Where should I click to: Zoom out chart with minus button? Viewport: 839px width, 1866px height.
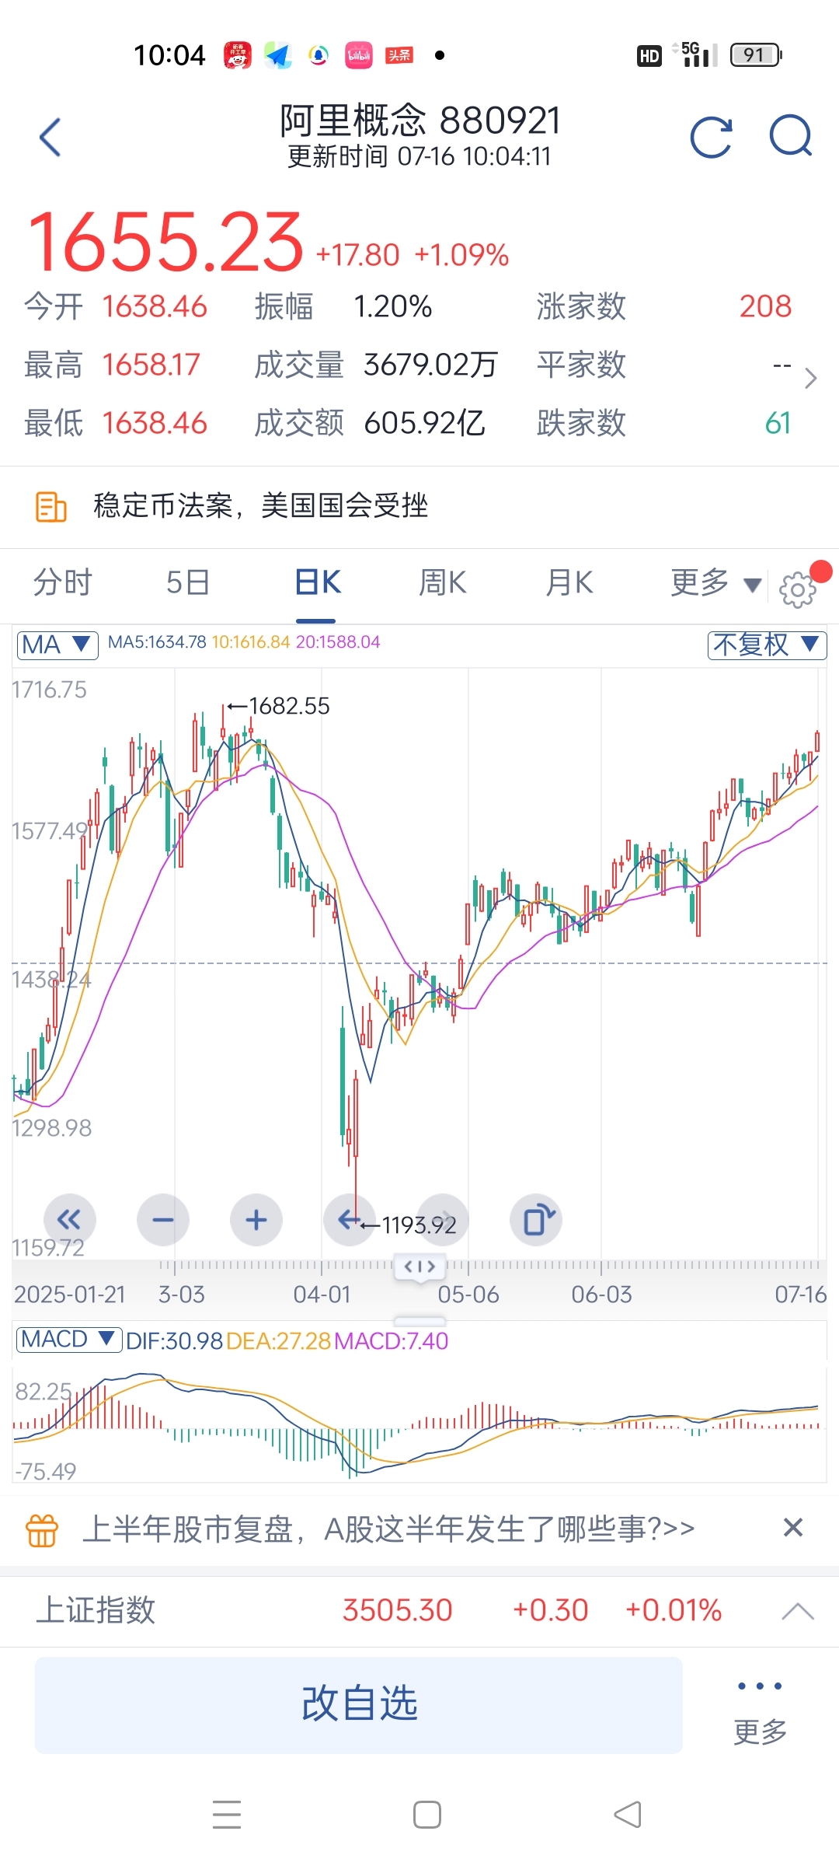click(x=163, y=1220)
